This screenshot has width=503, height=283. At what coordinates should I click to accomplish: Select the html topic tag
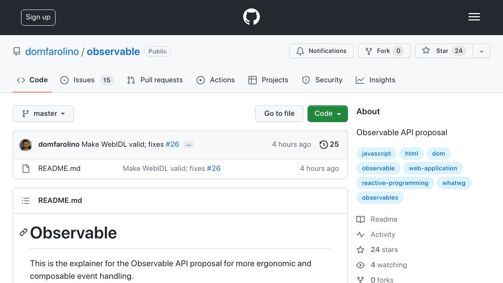411,154
